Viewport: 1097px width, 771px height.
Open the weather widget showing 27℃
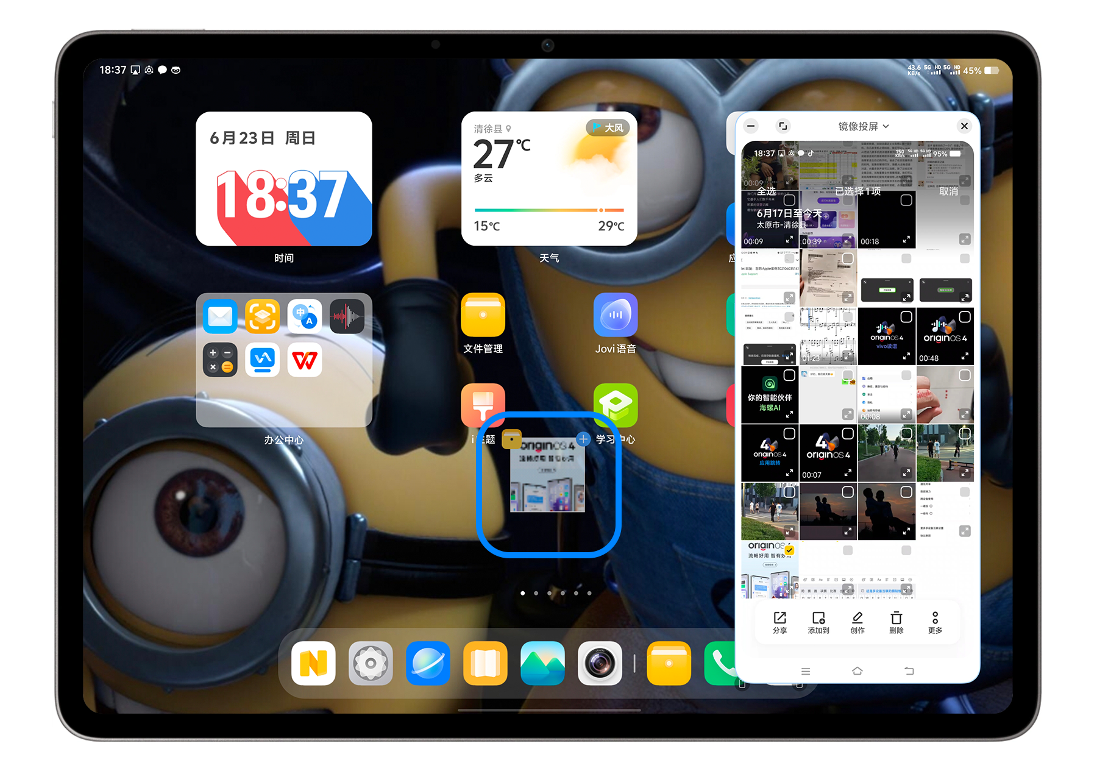coord(549,179)
